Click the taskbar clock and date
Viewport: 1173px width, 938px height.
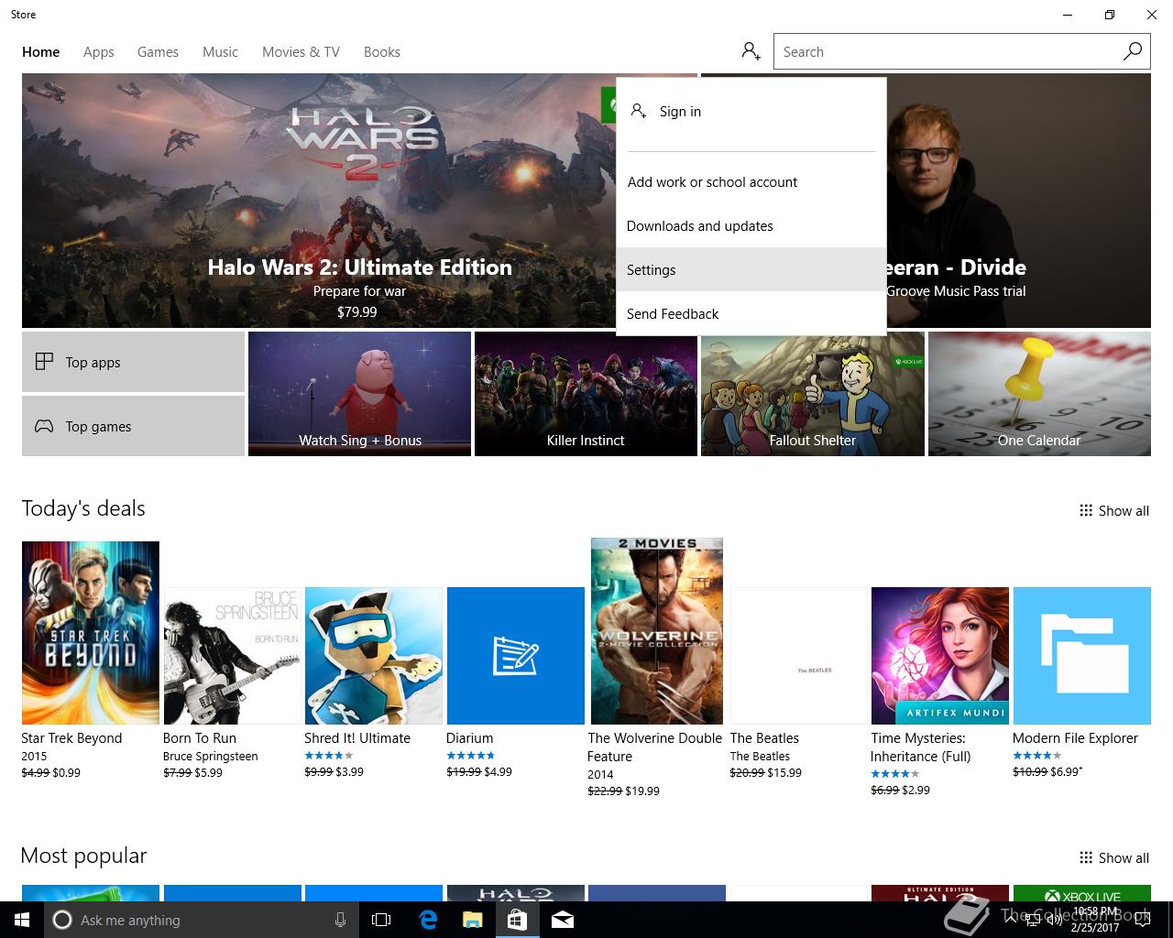(x=1094, y=920)
